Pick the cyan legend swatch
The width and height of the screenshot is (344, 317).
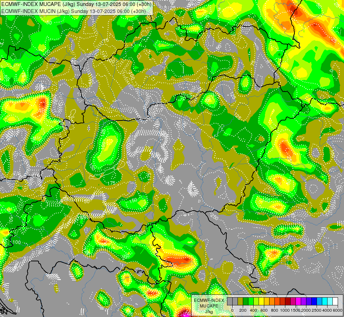(325, 301)
